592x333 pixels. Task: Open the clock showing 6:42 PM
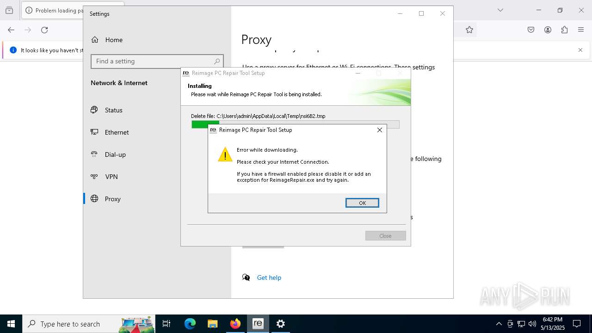click(x=553, y=324)
